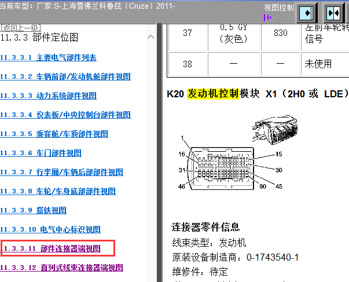
Task: Click the table cell with pin 38
Action: tap(188, 64)
